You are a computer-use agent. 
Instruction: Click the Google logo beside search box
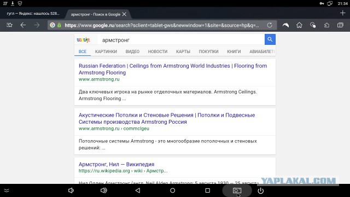point(83,40)
